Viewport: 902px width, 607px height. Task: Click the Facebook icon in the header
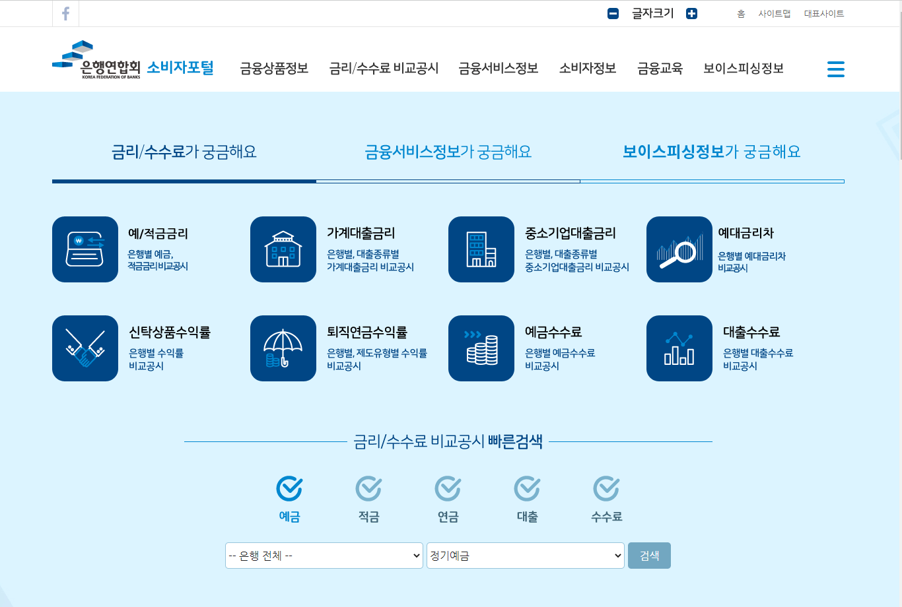65,13
